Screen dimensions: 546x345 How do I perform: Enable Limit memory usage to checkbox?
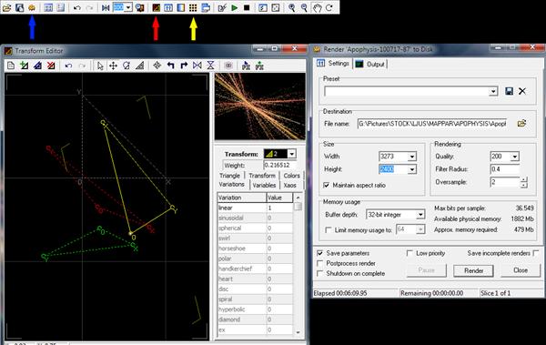point(328,230)
